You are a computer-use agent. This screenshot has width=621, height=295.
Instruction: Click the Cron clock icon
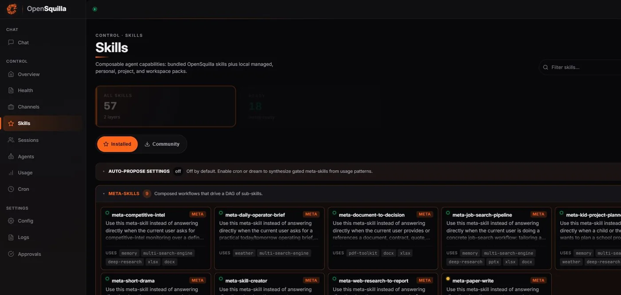pos(11,189)
